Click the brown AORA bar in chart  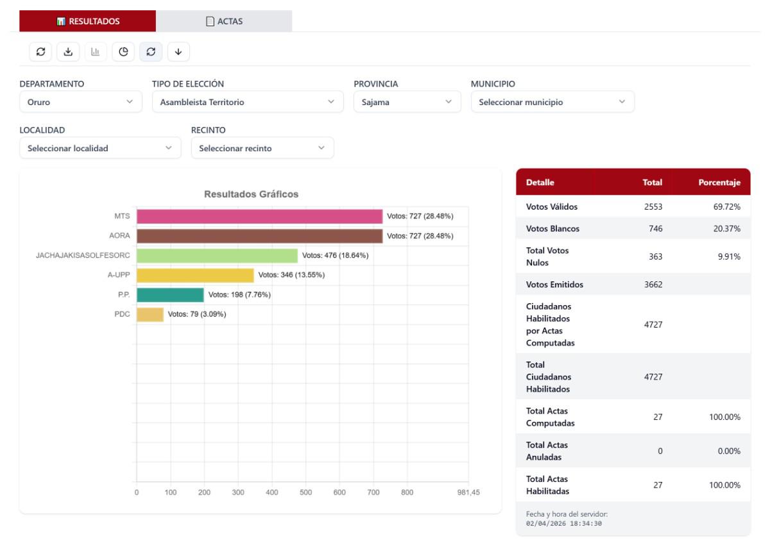coord(259,236)
